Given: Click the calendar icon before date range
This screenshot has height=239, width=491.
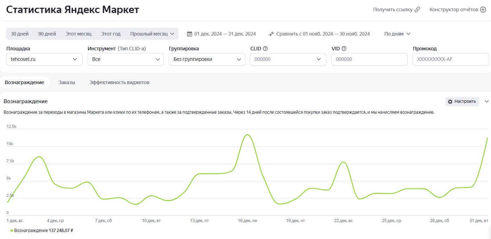Looking at the screenshot, I should [x=189, y=34].
